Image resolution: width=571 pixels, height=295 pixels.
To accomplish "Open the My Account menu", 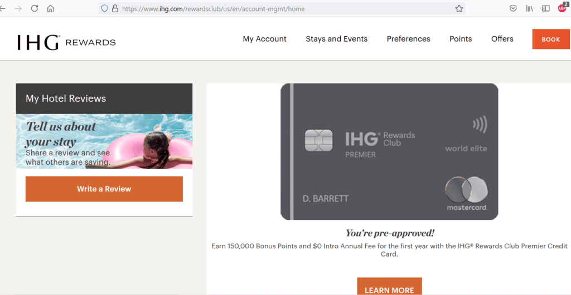I will [x=265, y=39].
